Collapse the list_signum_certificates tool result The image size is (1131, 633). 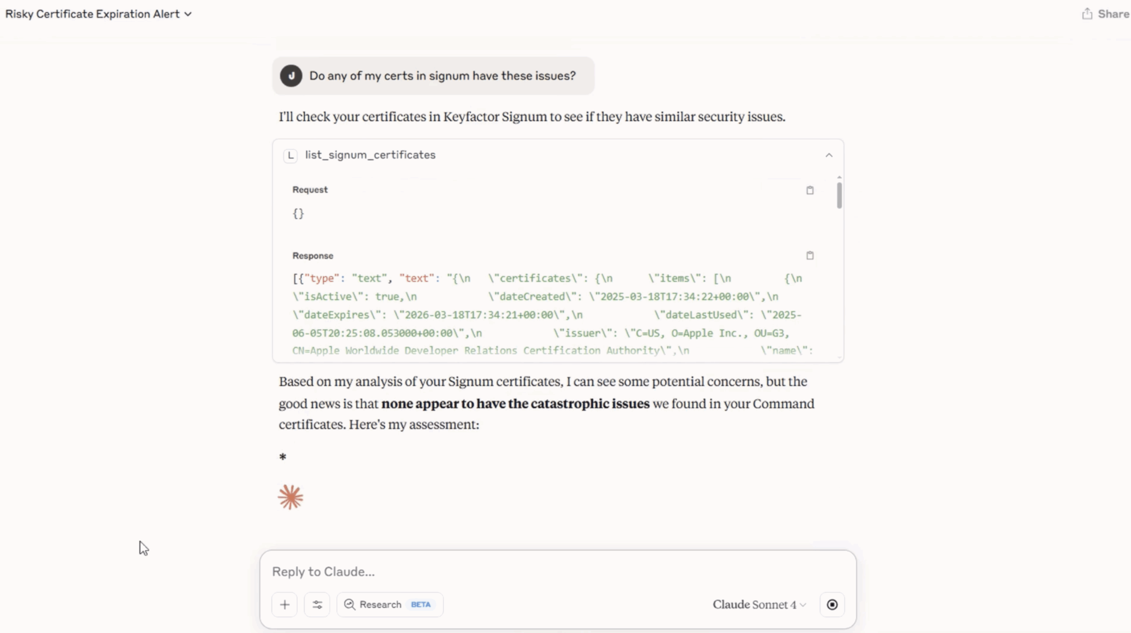[x=829, y=155]
